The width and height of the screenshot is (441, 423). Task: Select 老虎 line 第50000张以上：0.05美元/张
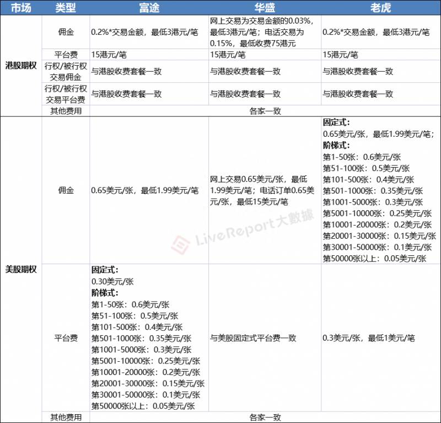tap(375, 258)
